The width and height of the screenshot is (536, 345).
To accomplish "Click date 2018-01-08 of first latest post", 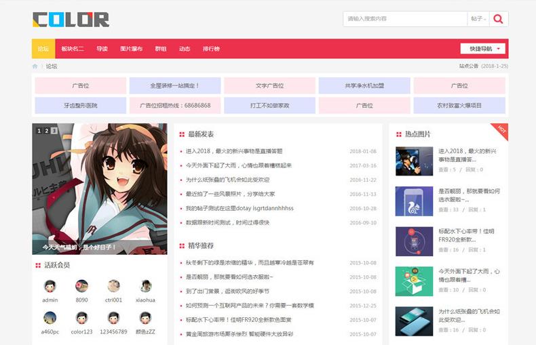I will pyautogui.click(x=363, y=151).
